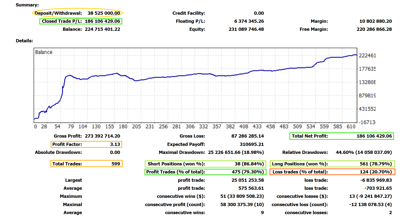Click the Floating P/L amount
Screen dimensions: 410x216
tap(249, 21)
